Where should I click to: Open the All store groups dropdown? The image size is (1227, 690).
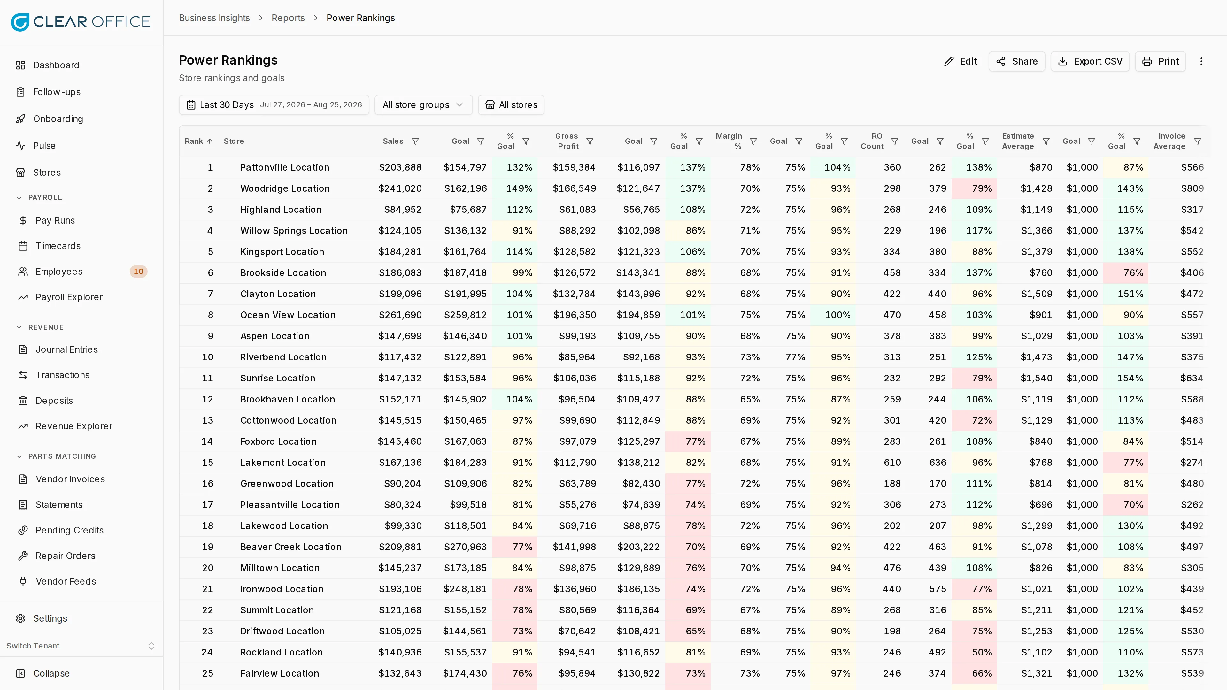(423, 105)
